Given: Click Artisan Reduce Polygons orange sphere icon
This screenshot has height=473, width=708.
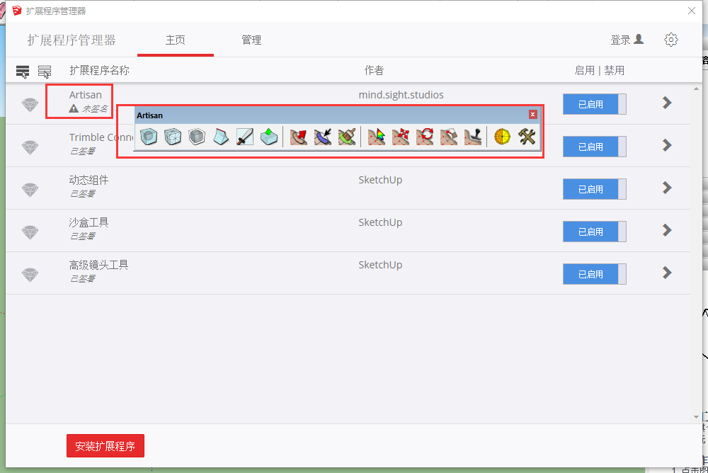Looking at the screenshot, I should 502,137.
